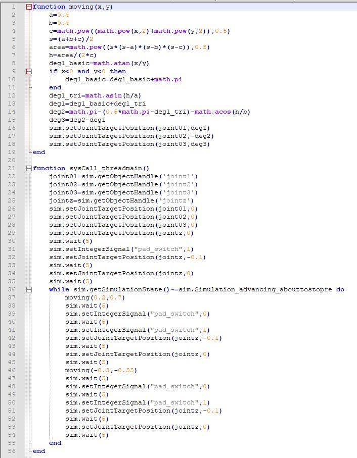Collapse the while loop fold at line 36
The width and height of the screenshot is (357, 458).
29,289
